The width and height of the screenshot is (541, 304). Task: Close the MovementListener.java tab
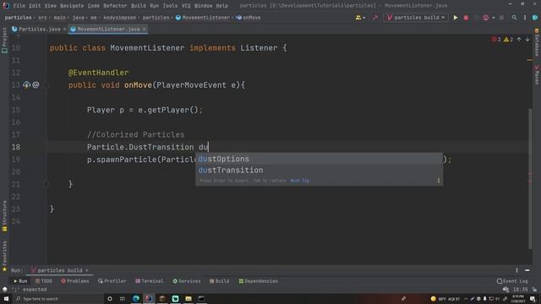[x=145, y=30]
